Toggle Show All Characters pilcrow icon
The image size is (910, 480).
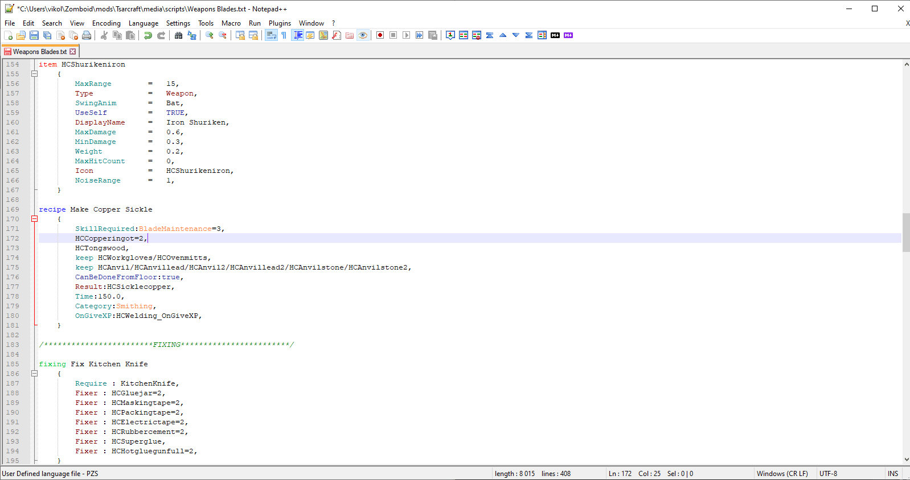tap(284, 35)
